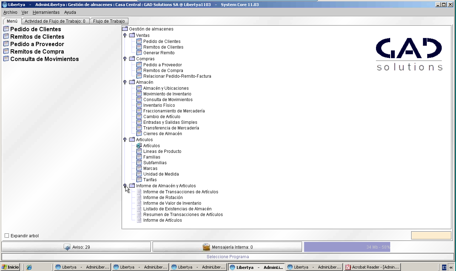This screenshot has height=271, width=456.
Task: Click the icon beside Movimiento de Inventario
Action: [139, 94]
